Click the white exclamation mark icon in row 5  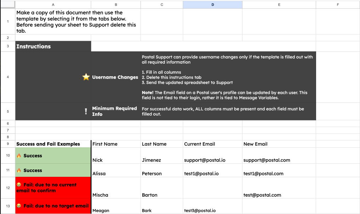click(86, 111)
